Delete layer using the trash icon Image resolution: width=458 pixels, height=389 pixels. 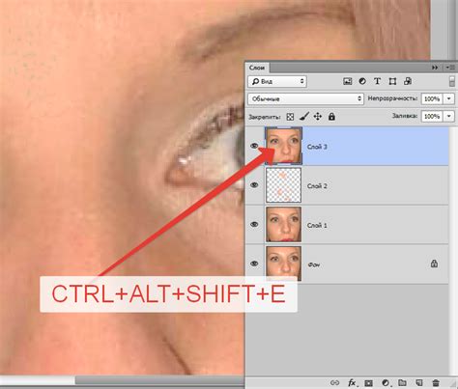(x=436, y=383)
